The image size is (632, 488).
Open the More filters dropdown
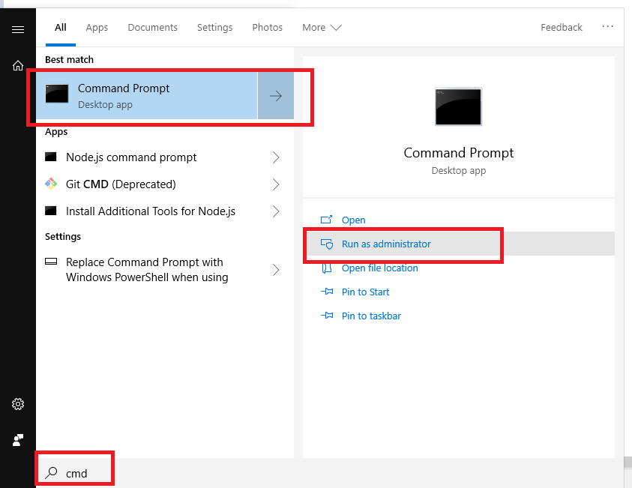click(x=321, y=27)
